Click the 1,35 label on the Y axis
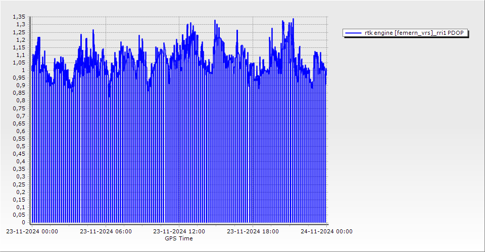The height and width of the screenshot is (252, 485). click(x=20, y=17)
